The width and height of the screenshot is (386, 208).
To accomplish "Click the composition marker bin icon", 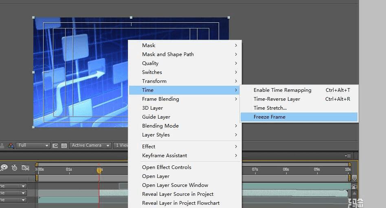I will tap(355, 178).
